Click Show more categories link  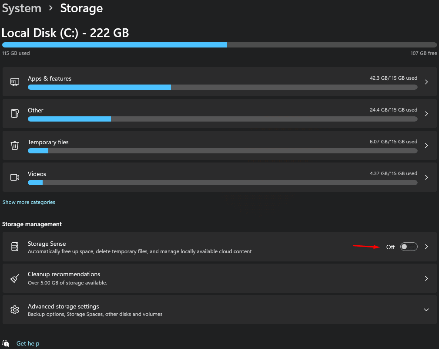click(x=29, y=202)
